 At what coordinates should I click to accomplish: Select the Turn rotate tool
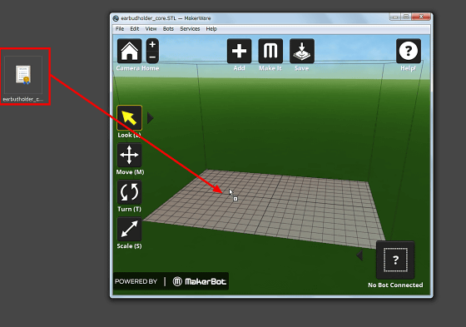coord(129,192)
